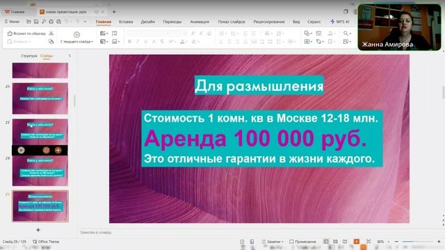The height and width of the screenshot is (250, 445).
Task: Start slideshow with the play circle icon
Action: tap(76, 35)
